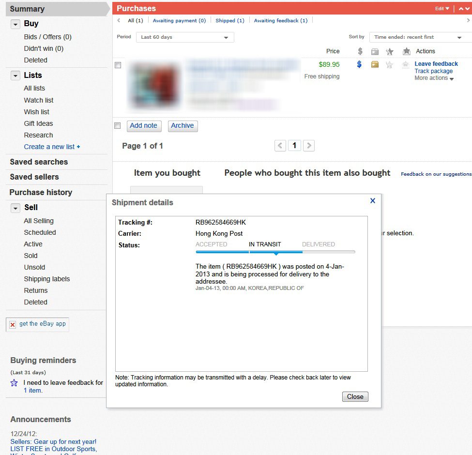Screen dimensions: 472x455
Task: Click the Archive button
Action: coord(183,126)
